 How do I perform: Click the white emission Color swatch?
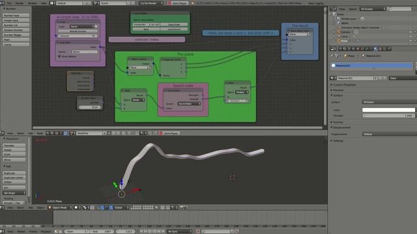pos(388,110)
